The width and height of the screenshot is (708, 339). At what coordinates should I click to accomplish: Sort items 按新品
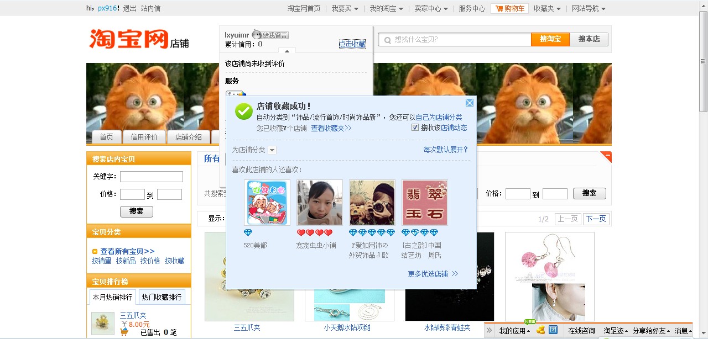(126, 261)
